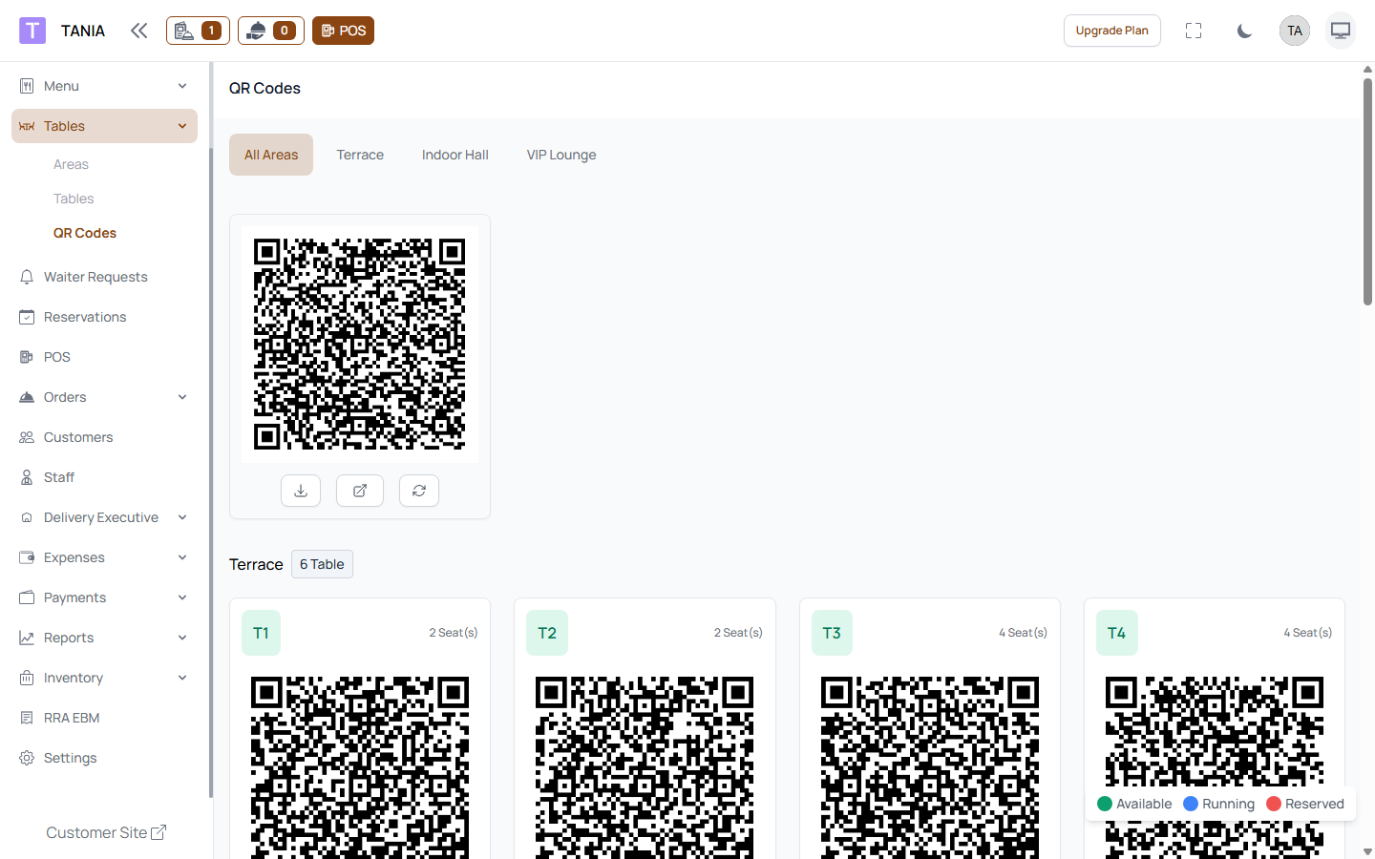Open main QR code link externally
This screenshot has height=859, width=1375.
click(360, 491)
